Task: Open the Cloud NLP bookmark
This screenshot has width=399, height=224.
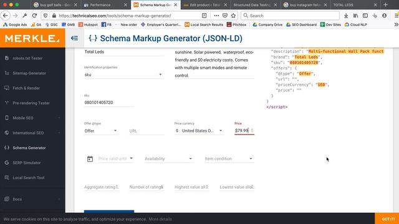Action: (356, 25)
